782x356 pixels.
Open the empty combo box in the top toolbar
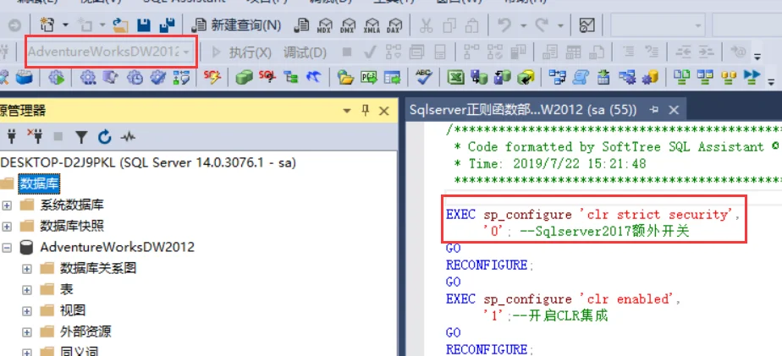pos(658,25)
